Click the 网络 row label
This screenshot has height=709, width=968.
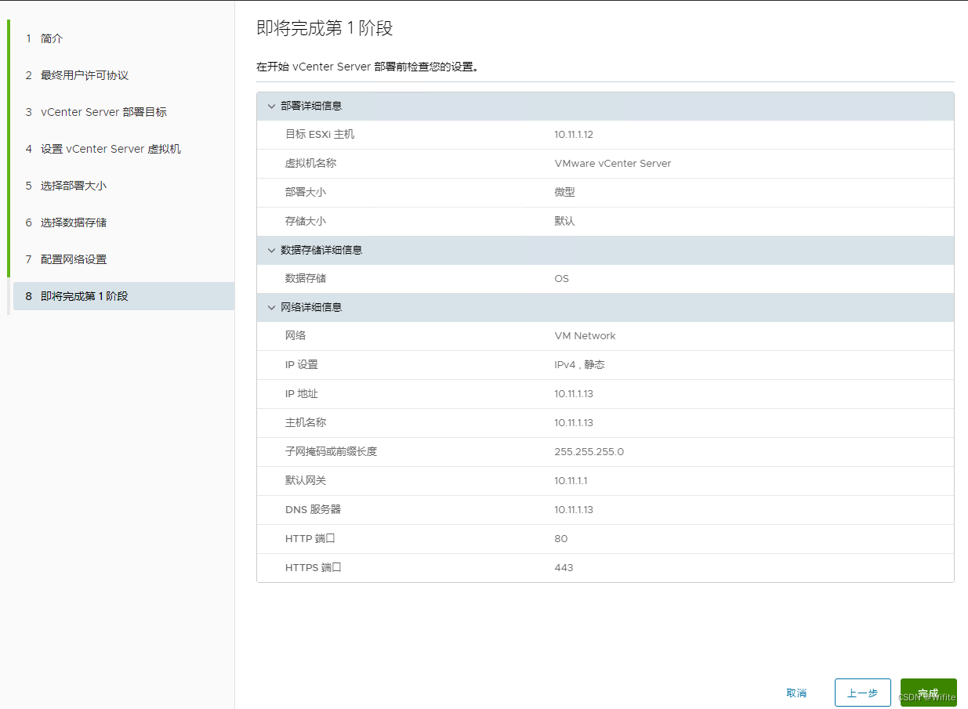295,336
